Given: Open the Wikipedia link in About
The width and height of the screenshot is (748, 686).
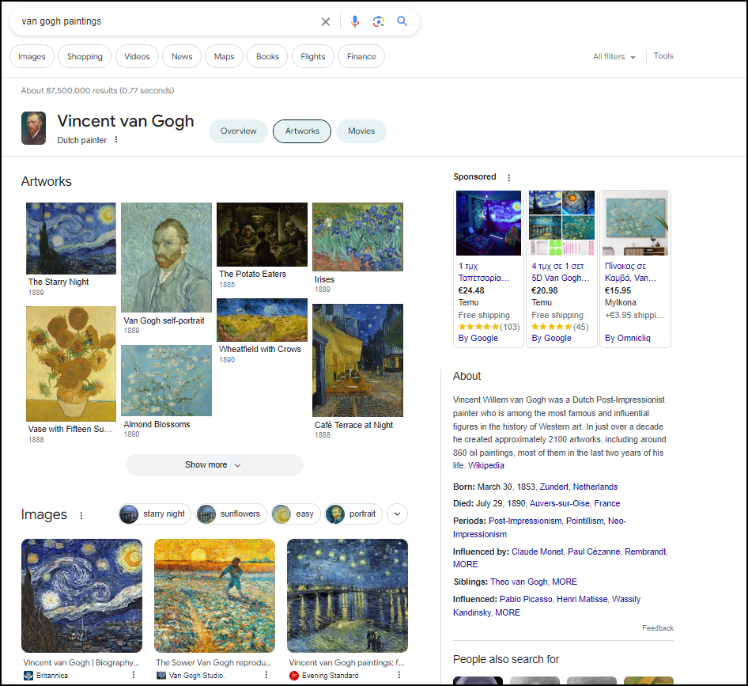Looking at the screenshot, I should coord(485,465).
